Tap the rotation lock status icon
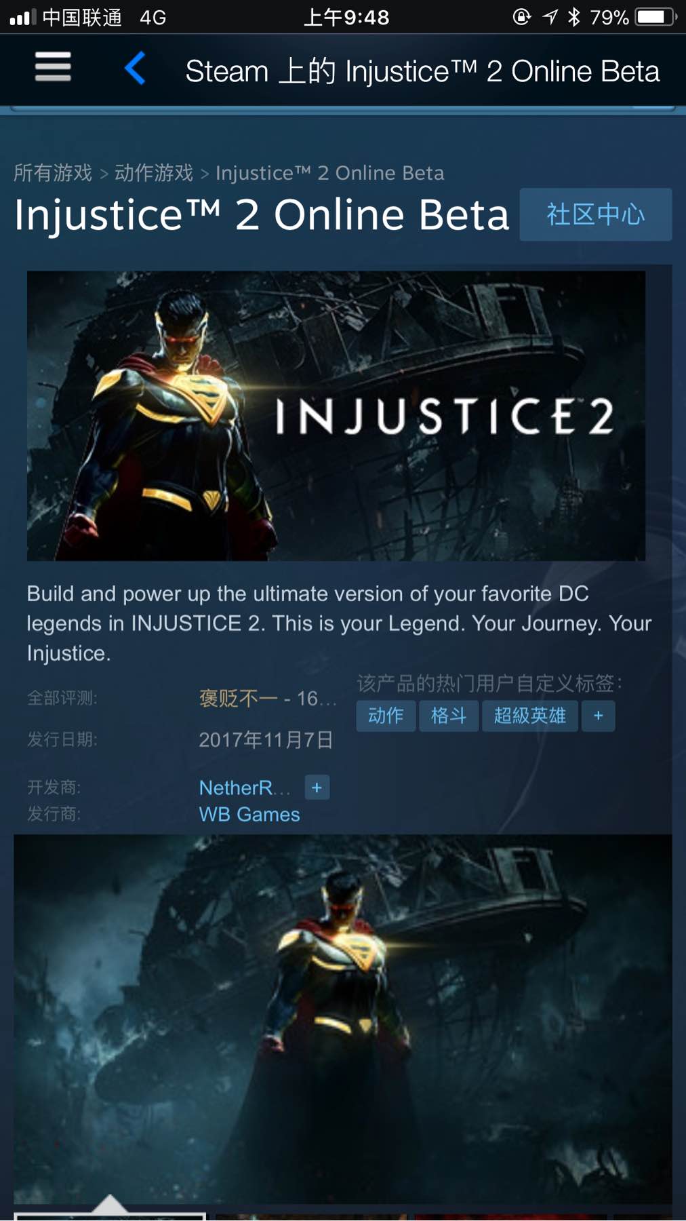The height and width of the screenshot is (1221, 686). 521,17
